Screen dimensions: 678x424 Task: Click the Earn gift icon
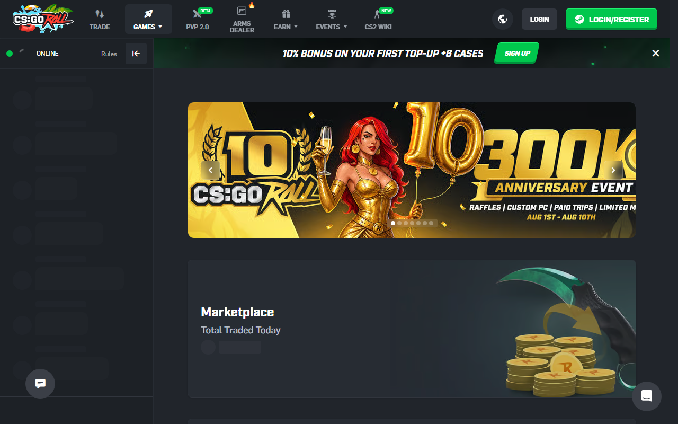tap(286, 14)
